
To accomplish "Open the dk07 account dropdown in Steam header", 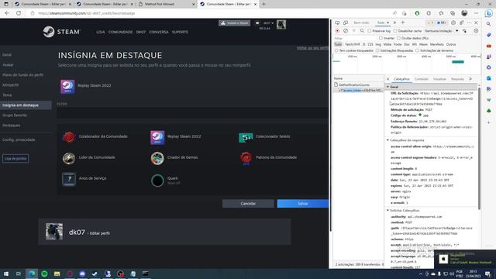I will click(268, 23).
